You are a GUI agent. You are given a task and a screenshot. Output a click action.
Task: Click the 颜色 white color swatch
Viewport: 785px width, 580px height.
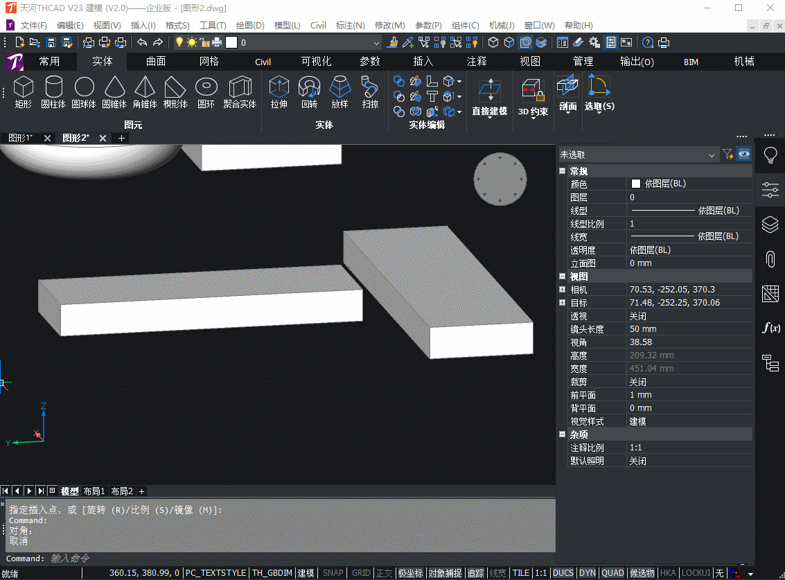(x=636, y=184)
